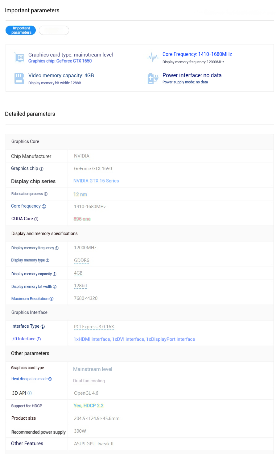Click info icon beside Display memory frequency
This screenshot has width=280, height=454.
coord(57,248)
